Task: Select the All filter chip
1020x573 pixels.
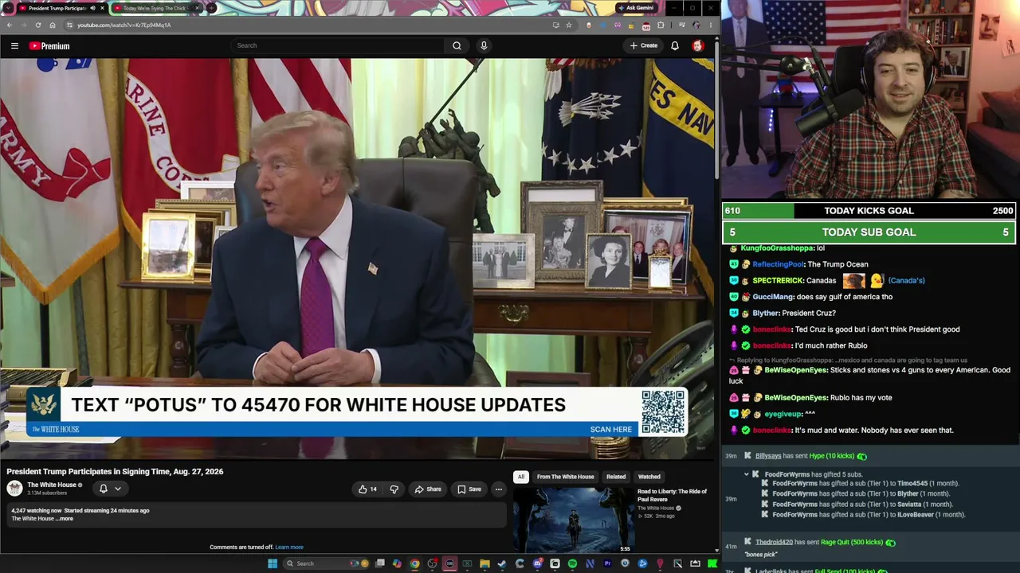Action: pos(521,477)
